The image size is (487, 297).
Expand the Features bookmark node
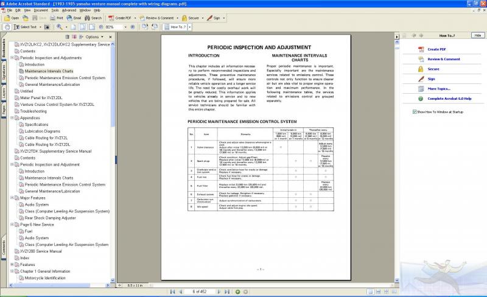(x=12, y=265)
